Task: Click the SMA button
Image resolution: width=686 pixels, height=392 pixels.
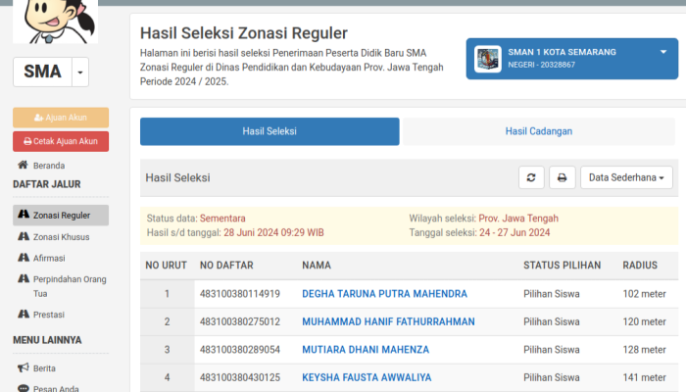Action: [42, 72]
